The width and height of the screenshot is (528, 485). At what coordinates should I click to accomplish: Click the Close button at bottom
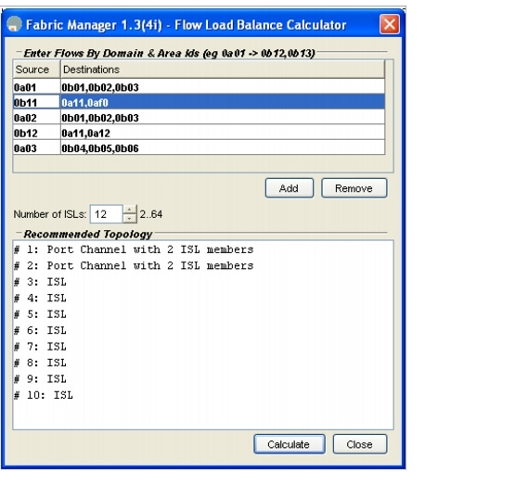360,444
